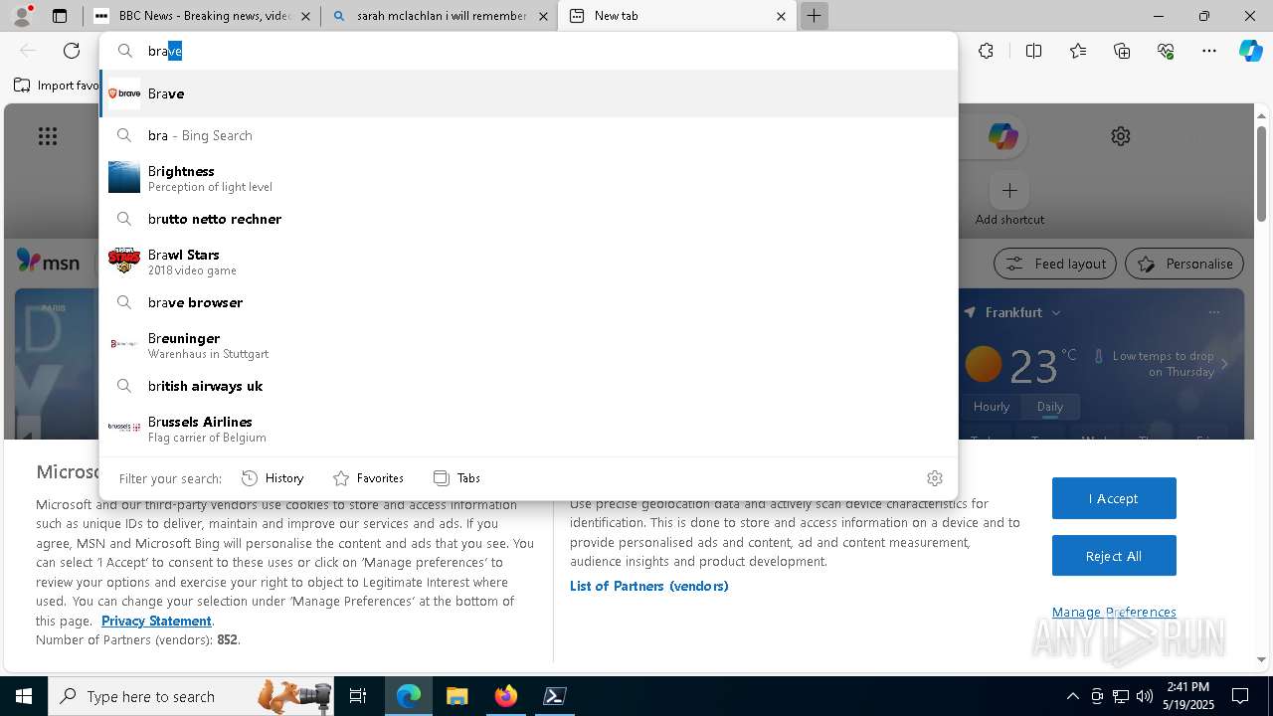The height and width of the screenshot is (716, 1273).
Task: Choose the Brussels Airlines suggestion
Action: coord(528,428)
